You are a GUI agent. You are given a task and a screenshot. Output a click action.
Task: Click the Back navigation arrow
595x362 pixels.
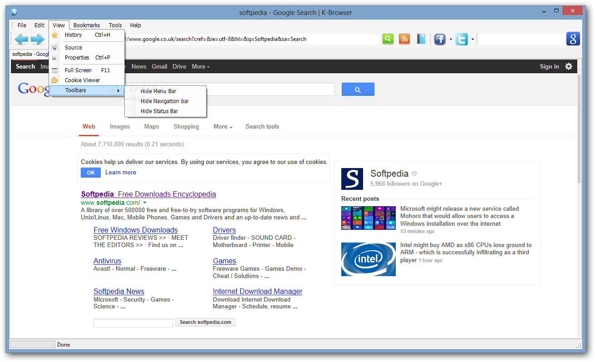point(21,40)
